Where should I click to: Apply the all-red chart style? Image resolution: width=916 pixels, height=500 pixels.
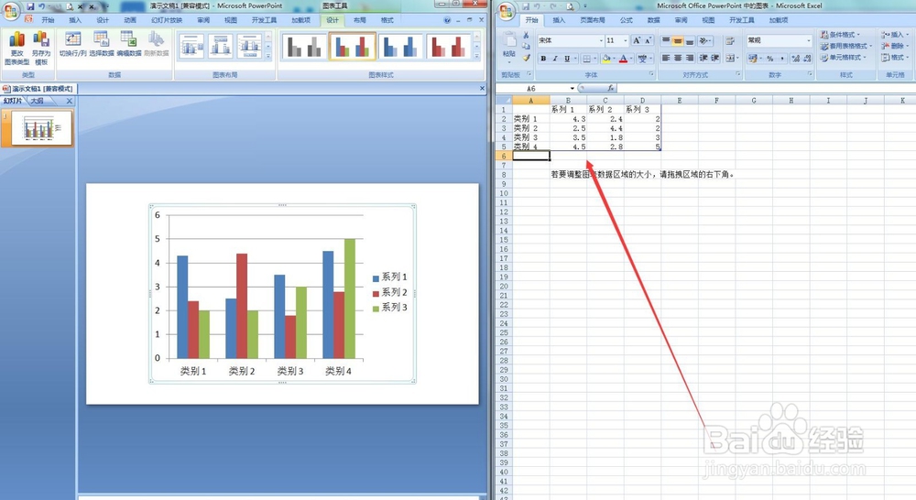[x=448, y=47]
